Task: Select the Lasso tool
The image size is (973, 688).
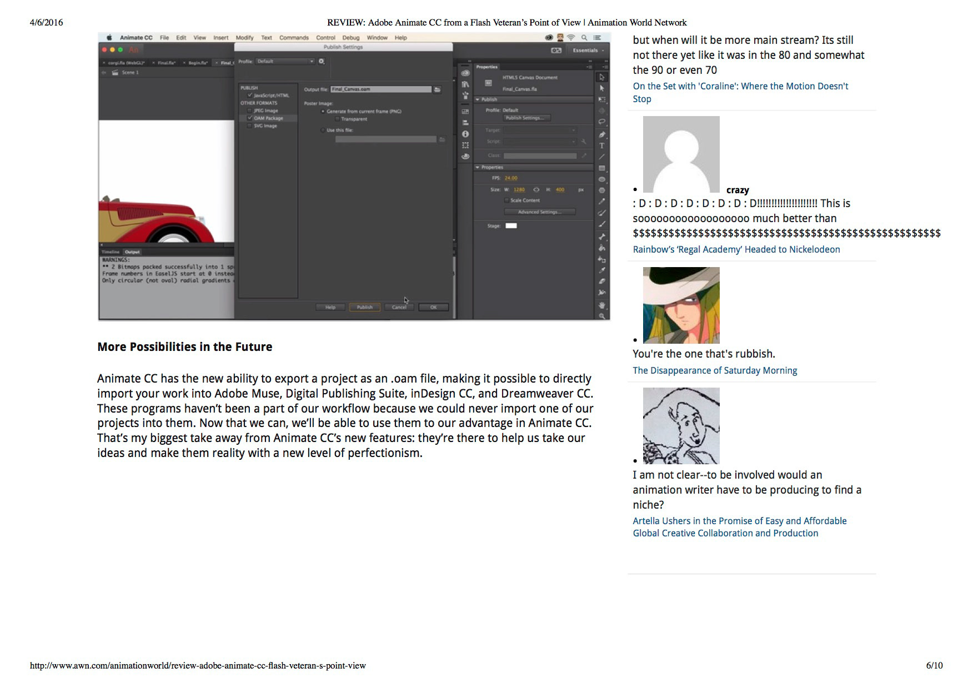Action: 602,122
